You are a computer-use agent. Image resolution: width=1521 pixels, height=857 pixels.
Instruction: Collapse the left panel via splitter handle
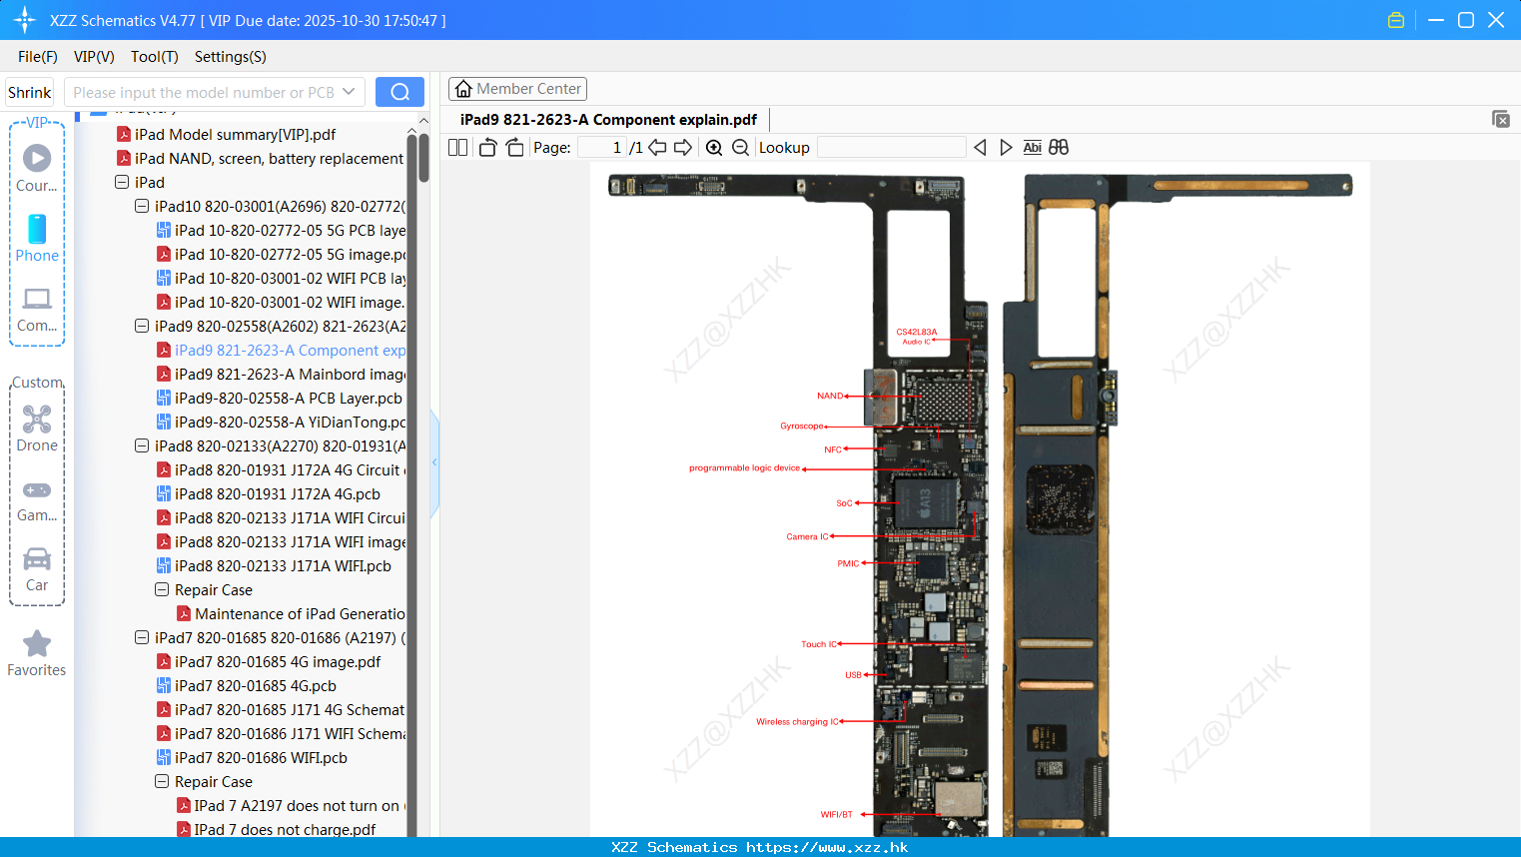(x=434, y=462)
